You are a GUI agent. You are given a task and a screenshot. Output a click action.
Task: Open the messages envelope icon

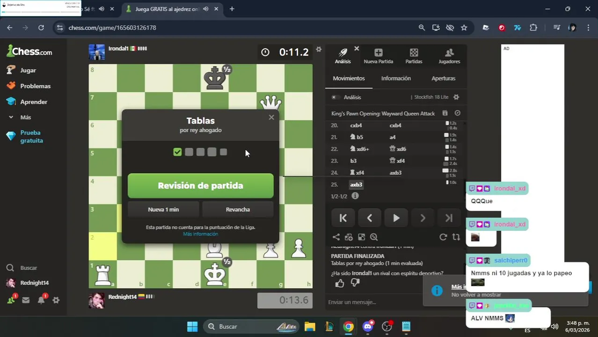26,300
